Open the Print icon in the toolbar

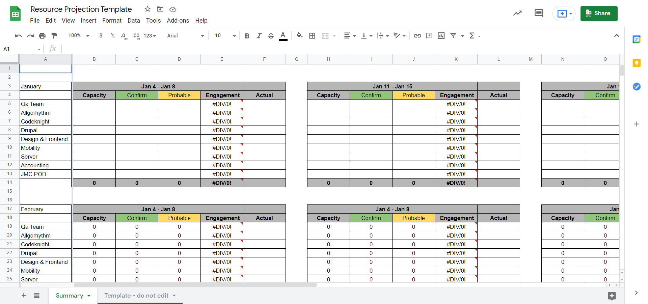pos(42,35)
